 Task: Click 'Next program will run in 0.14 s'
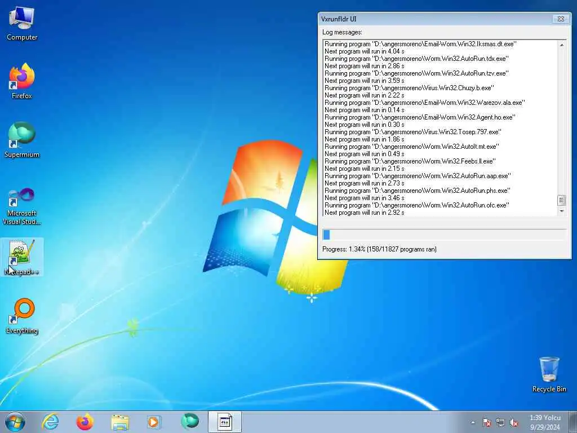tap(365, 110)
